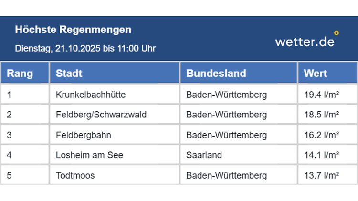Select the Todtmoos city cell
This screenshot has height=201, width=358.
pos(75,175)
